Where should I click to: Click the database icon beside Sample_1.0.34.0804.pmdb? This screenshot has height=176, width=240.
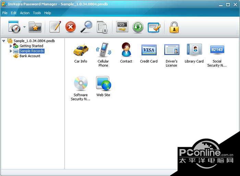10,41
